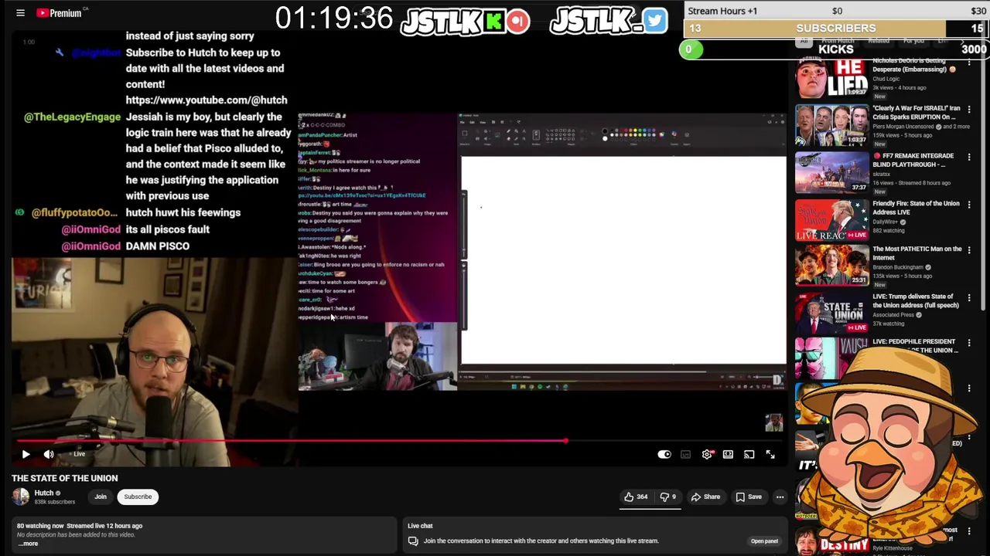Viewport: 990px width, 556px height.
Task: Click the Twitter bird icon in overlay banner
Action: pos(654,21)
